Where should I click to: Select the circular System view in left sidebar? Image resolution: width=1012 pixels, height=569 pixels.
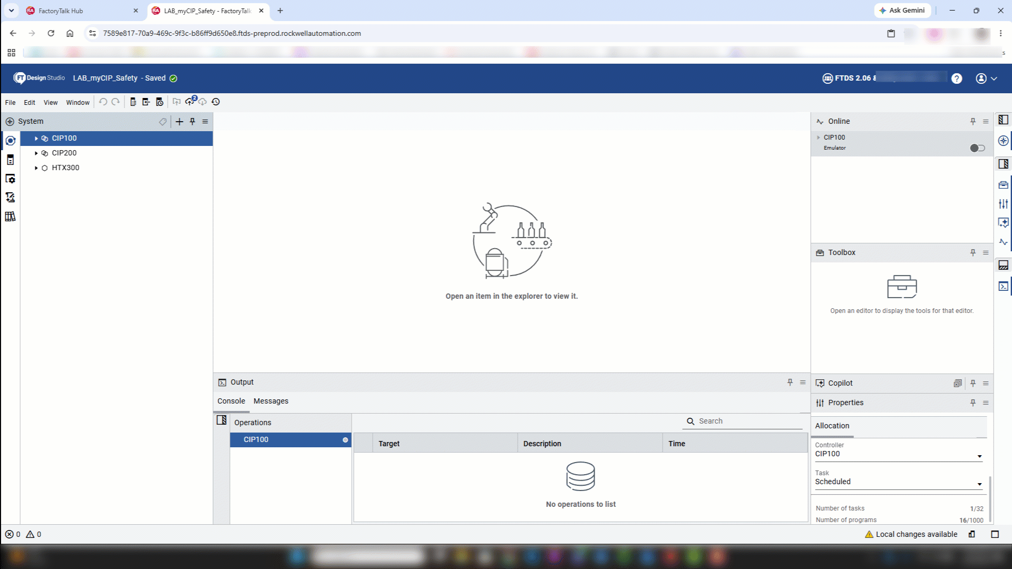click(11, 141)
